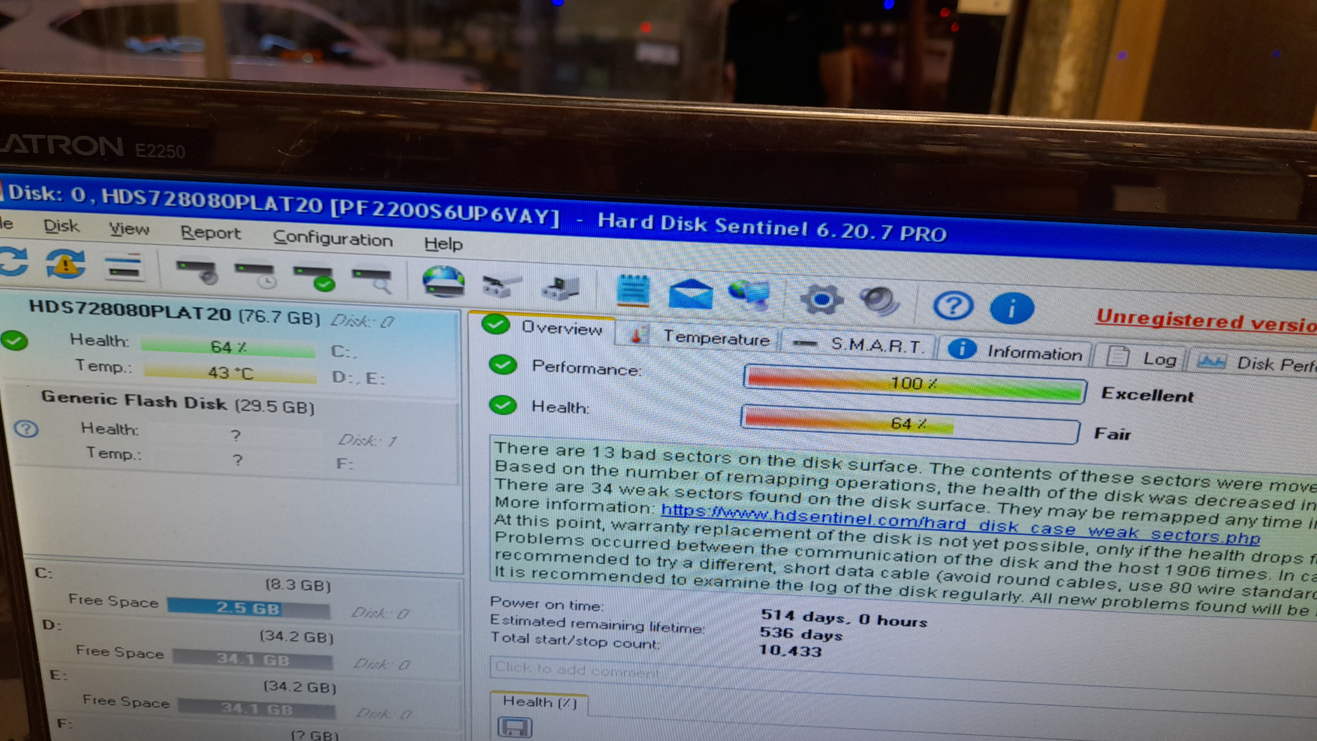Click the D: free space 34.1 GB bar
This screenshot has width=1317, height=741.
(253, 659)
